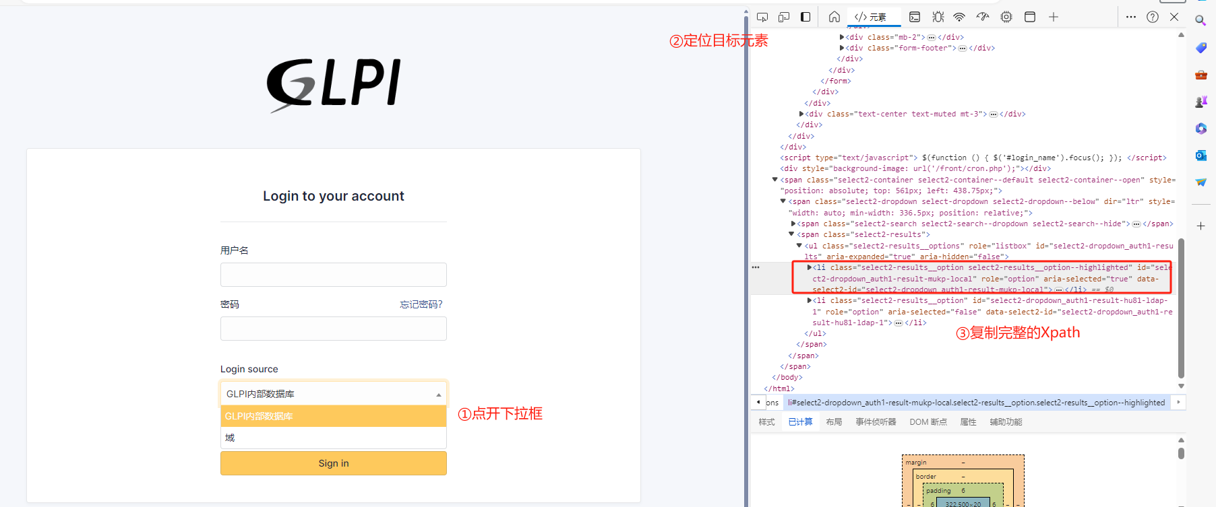1216x507 pixels.
Task: Activate the inspect element picker icon
Action: [762, 17]
